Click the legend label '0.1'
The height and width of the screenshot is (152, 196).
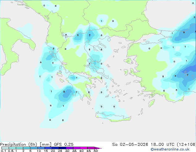(3, 151)
